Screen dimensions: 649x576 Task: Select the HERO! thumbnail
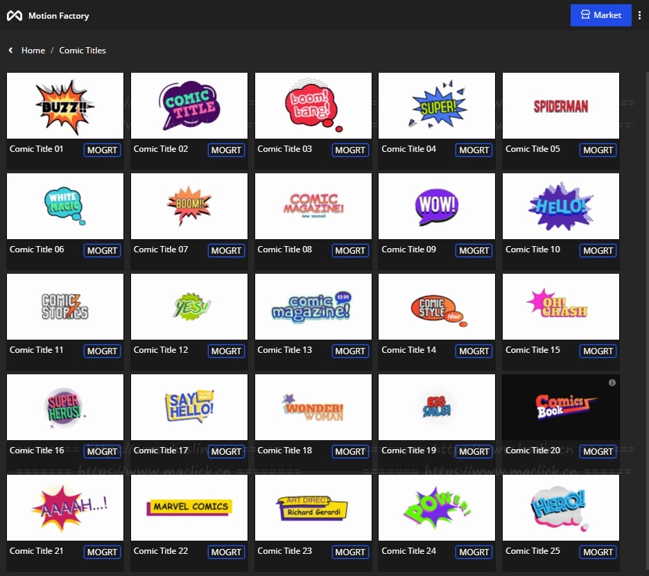coord(560,507)
